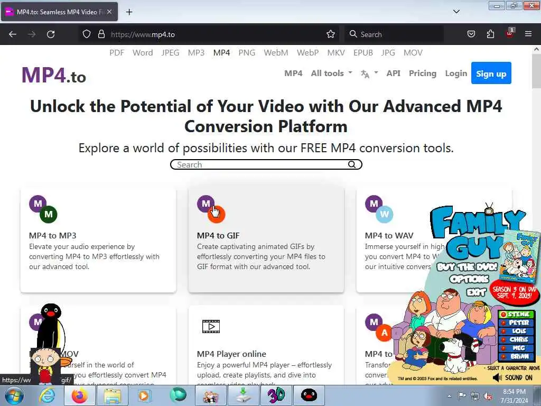Screen dimensions: 541x406
Task: Open Word in the top format bar
Action: tap(143, 53)
